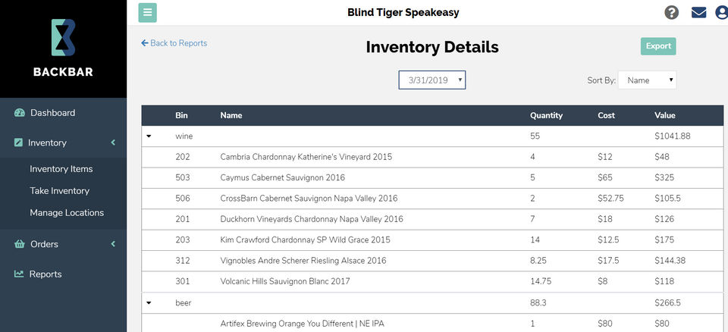Click the Dashboard gauge icon

click(x=20, y=113)
